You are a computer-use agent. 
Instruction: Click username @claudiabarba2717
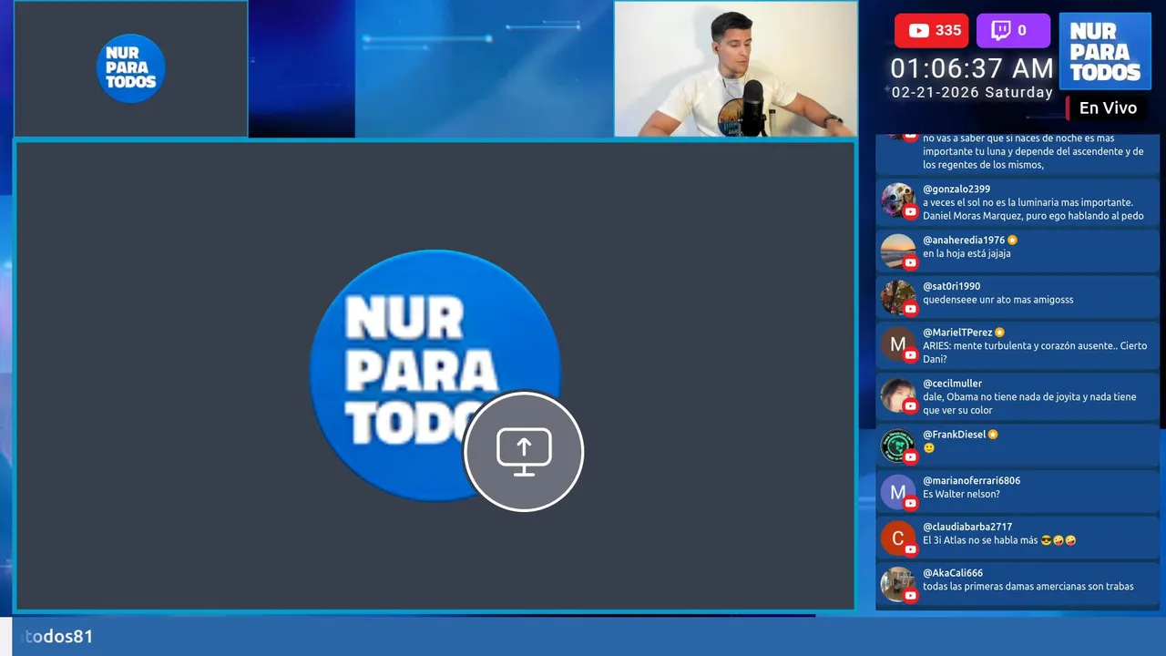click(x=967, y=527)
